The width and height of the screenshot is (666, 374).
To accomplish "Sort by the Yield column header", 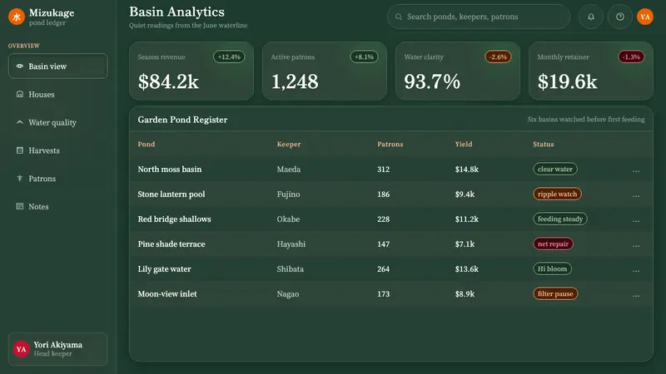I will 464,144.
